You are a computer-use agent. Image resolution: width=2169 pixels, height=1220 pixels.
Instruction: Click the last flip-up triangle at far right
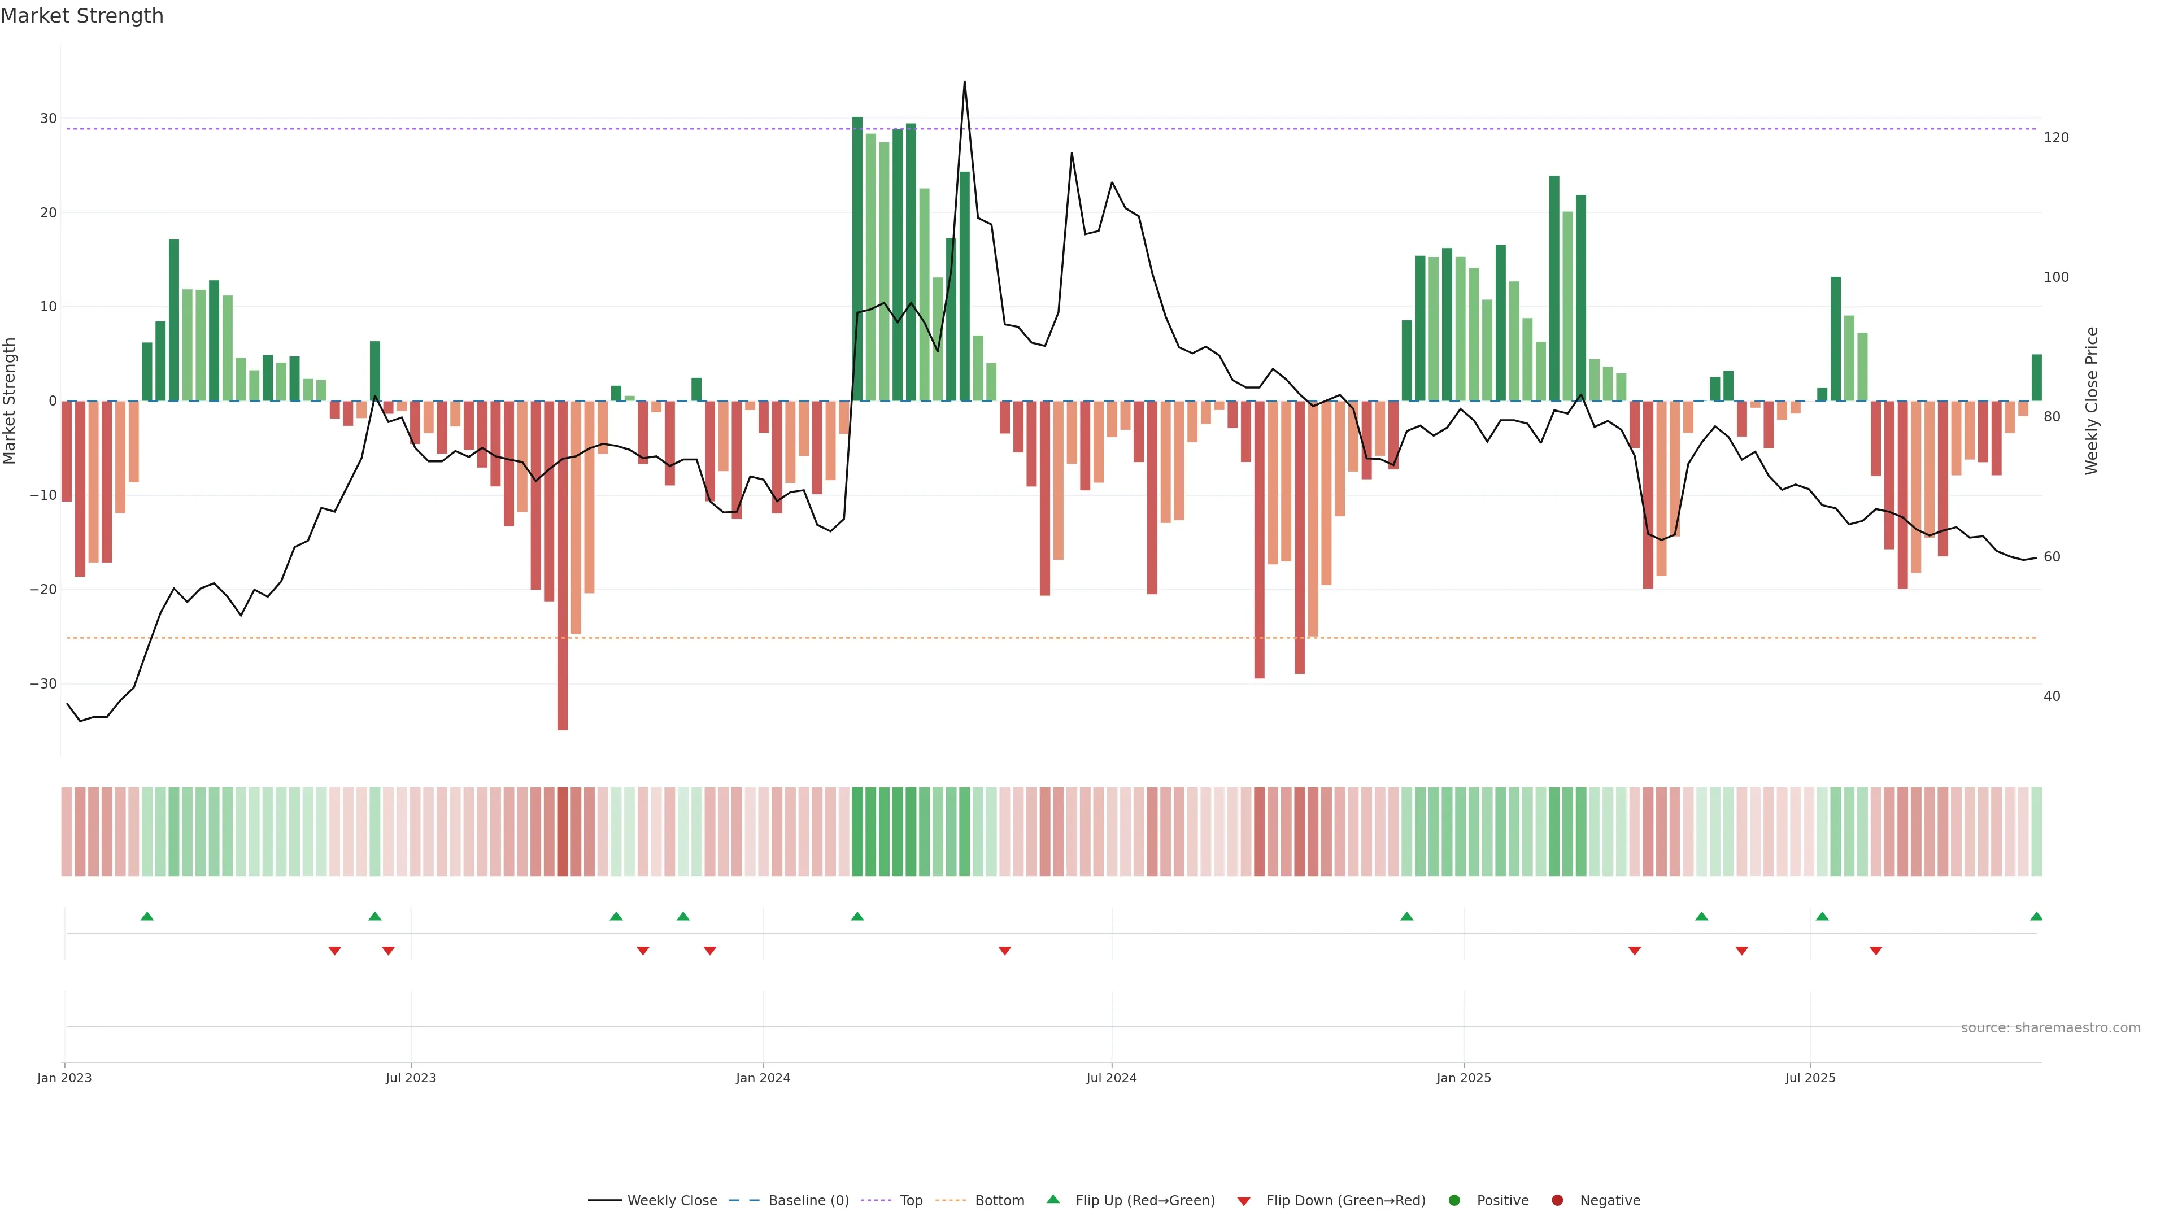click(x=2036, y=916)
